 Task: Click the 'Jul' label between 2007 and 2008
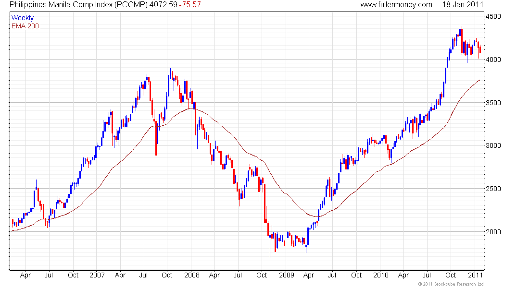click(143, 275)
